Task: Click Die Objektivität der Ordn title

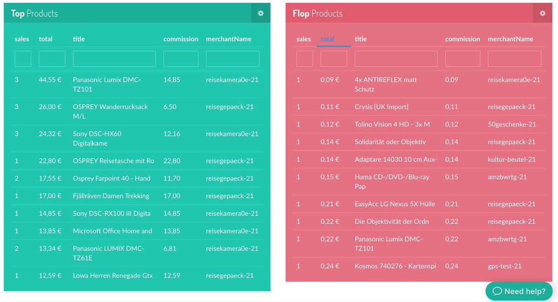Action: [392, 221]
